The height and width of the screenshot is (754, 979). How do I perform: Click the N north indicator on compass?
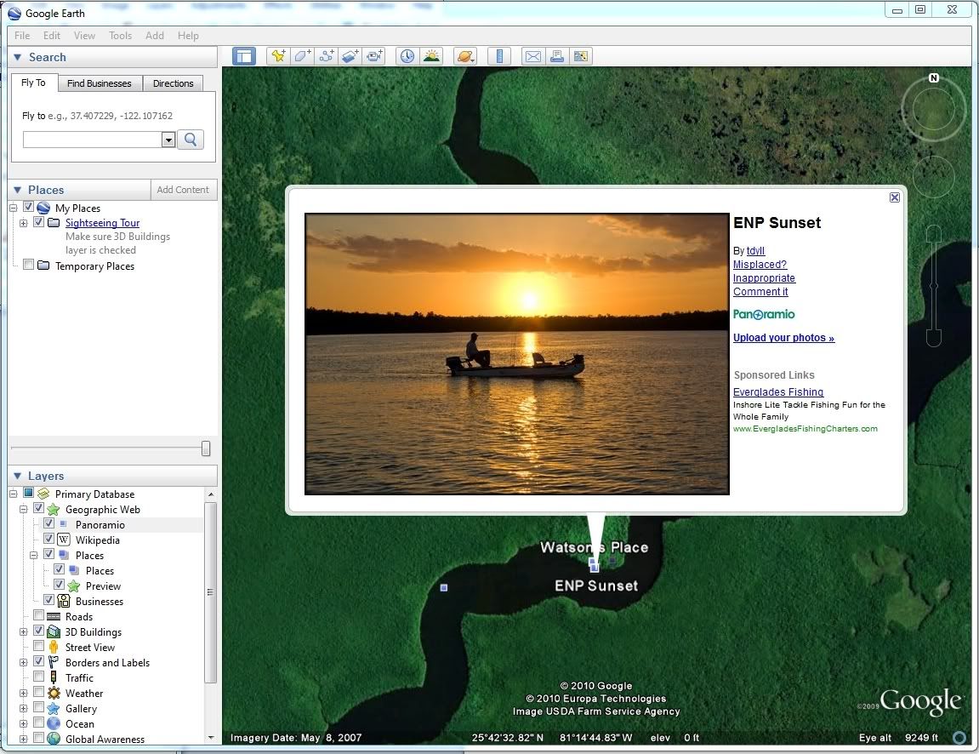933,78
